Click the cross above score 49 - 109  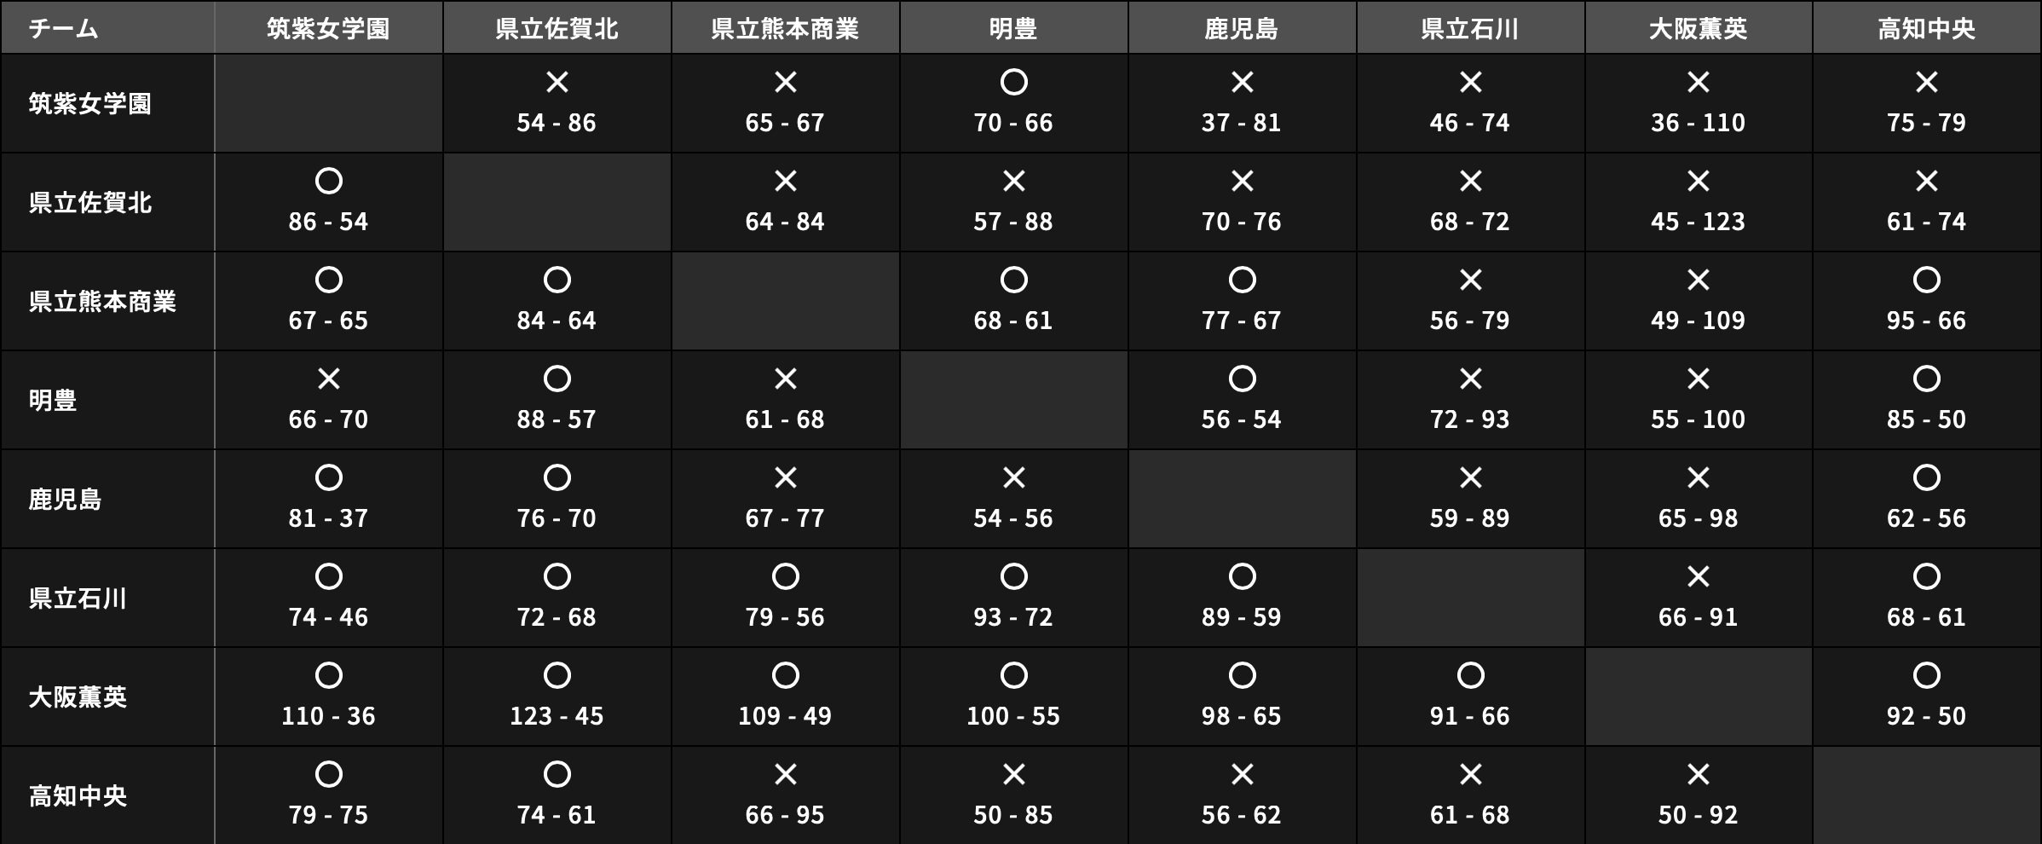click(1698, 280)
